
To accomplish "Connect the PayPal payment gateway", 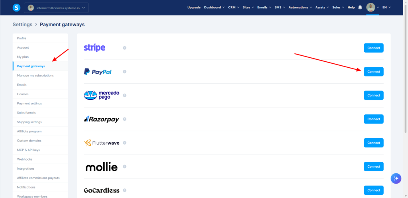I will click(x=373, y=72).
